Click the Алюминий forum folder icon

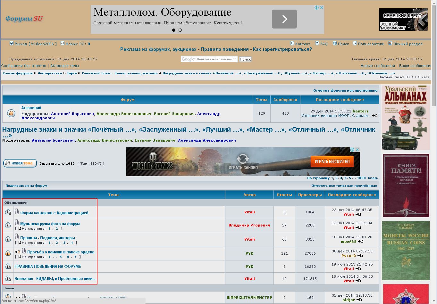(x=11, y=113)
